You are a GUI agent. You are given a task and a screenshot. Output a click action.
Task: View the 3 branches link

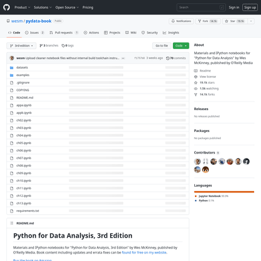(49, 45)
